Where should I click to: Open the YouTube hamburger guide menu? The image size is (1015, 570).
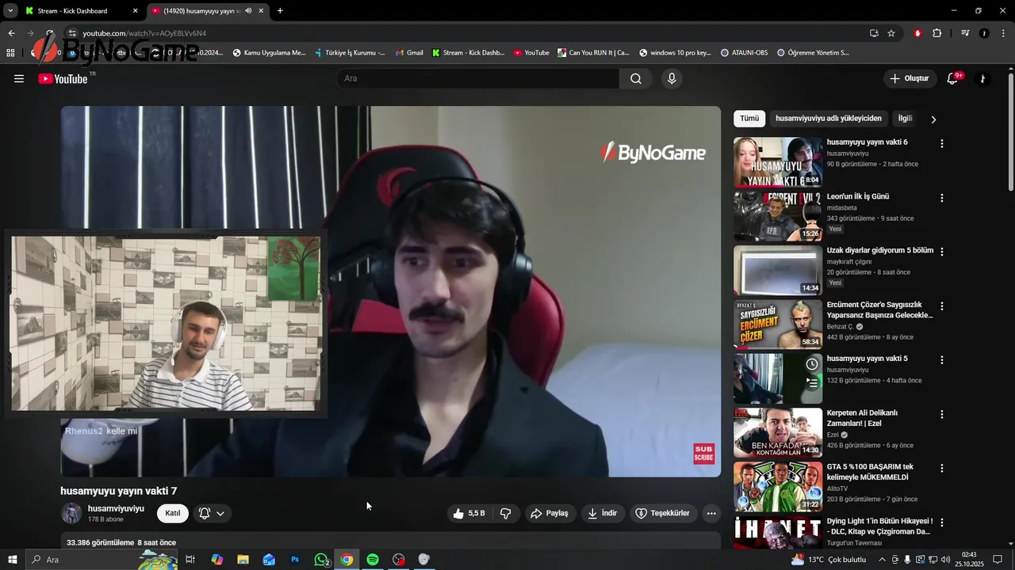click(x=19, y=78)
